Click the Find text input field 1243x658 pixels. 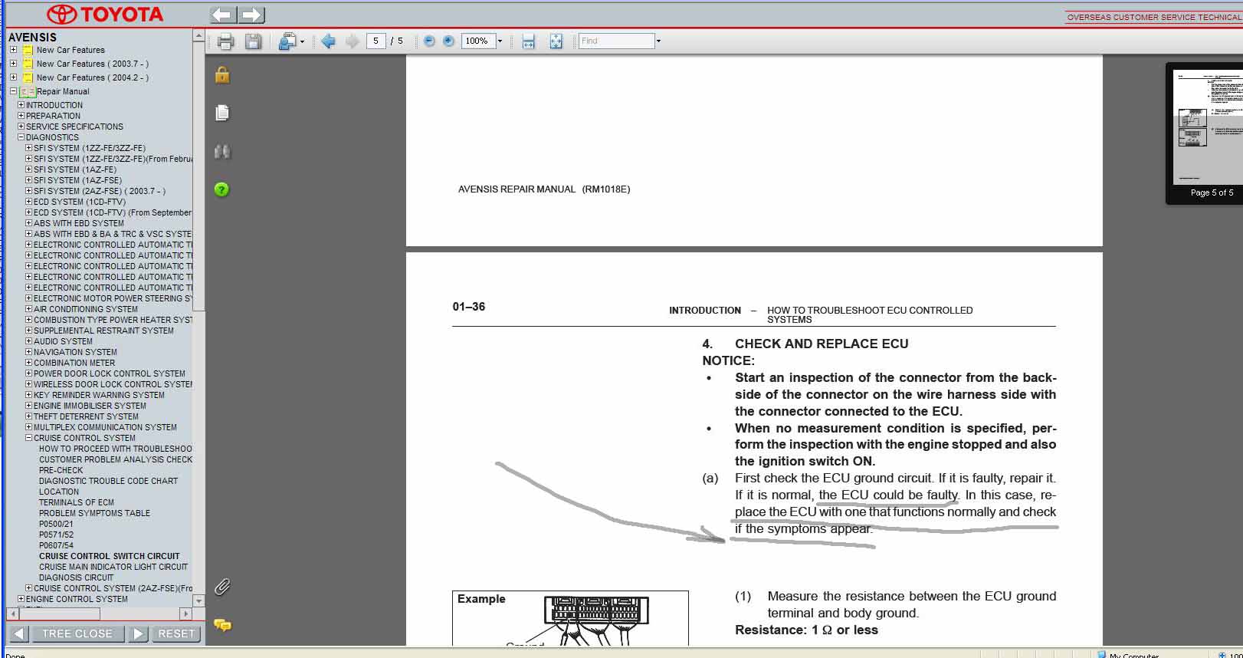[x=616, y=41]
